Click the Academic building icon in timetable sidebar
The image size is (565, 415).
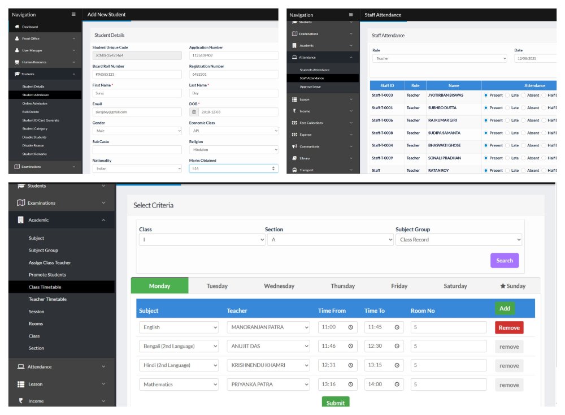click(20, 220)
